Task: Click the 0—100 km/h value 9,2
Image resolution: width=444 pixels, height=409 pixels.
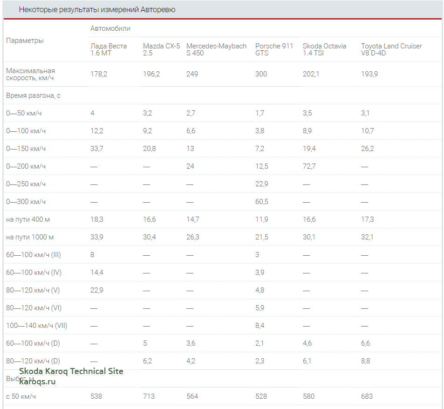Action: point(148,131)
